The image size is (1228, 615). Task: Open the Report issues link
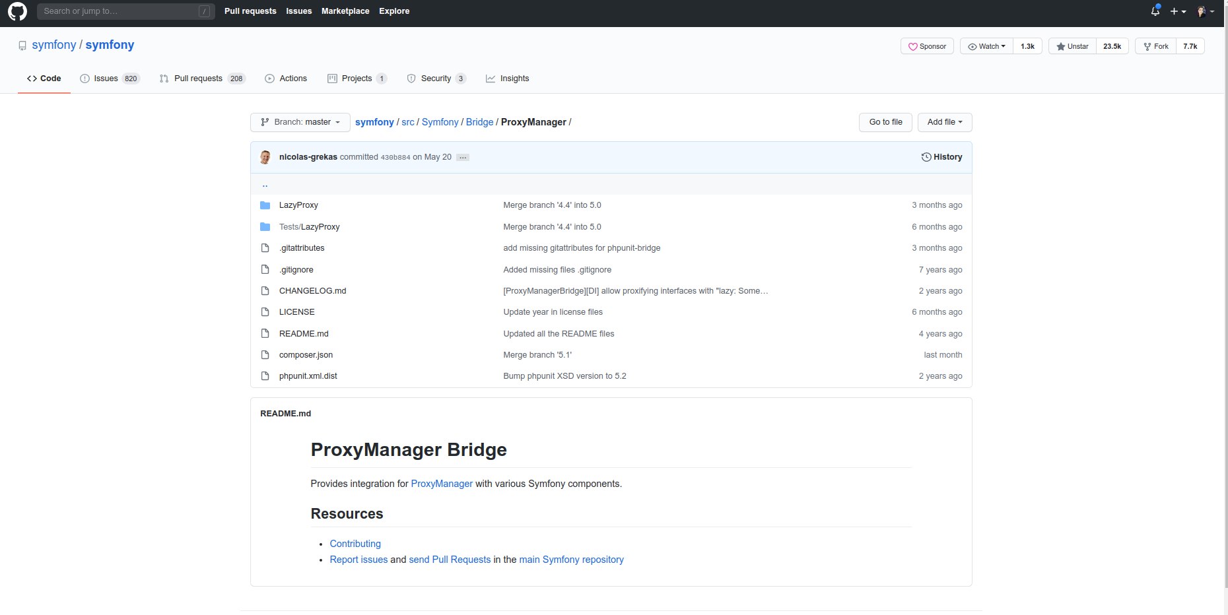(358, 560)
